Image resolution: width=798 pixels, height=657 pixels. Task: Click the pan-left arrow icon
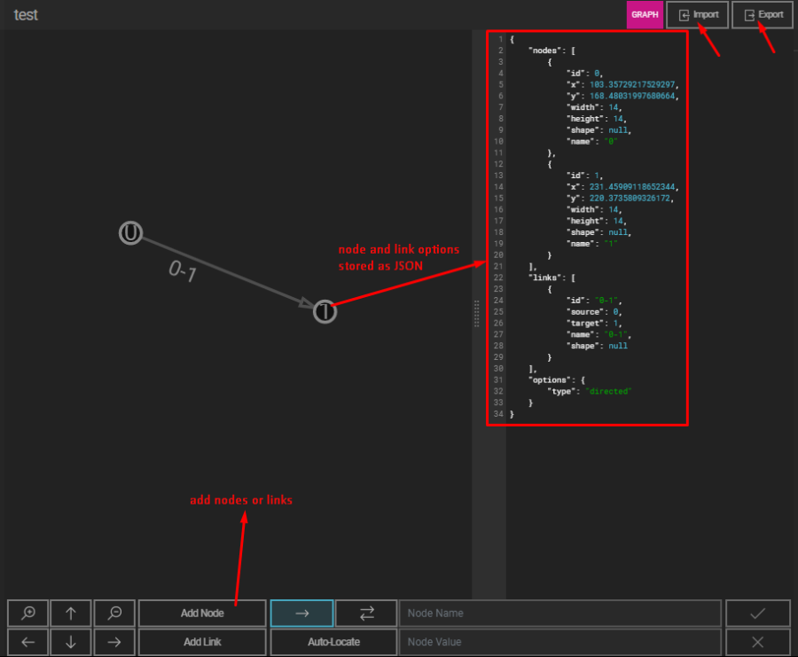(x=27, y=642)
